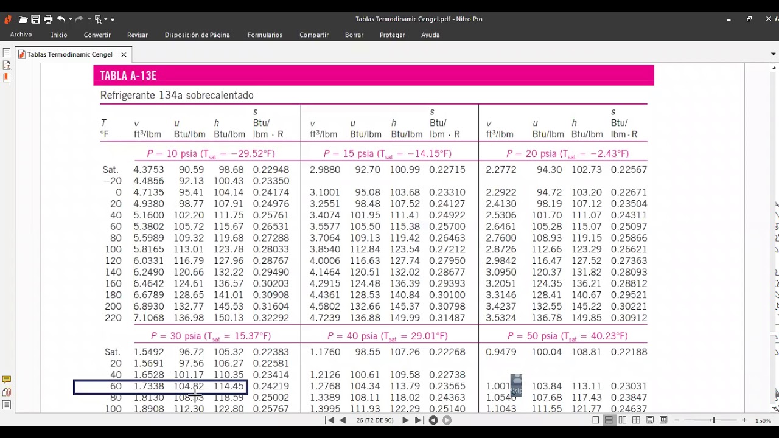Toggle the monitor presentation view icon
Viewport: 779px width, 438px height.
(x=663, y=420)
